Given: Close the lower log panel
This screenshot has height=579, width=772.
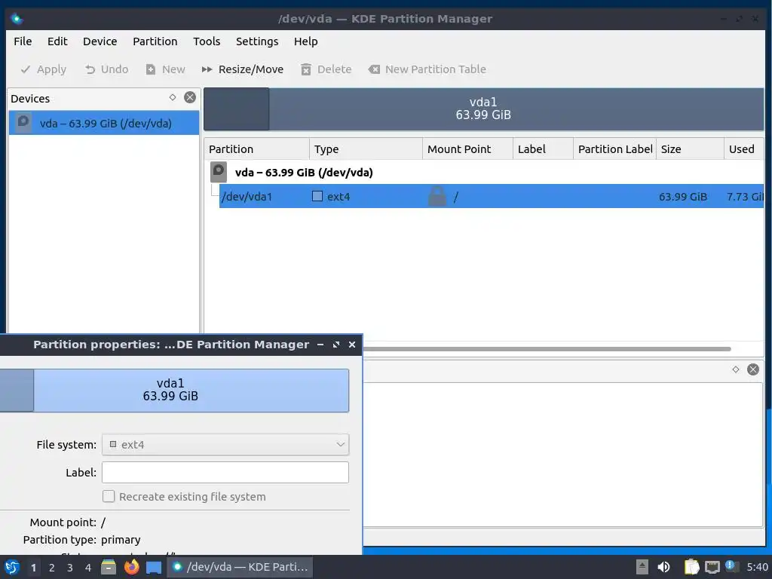Looking at the screenshot, I should click(753, 369).
